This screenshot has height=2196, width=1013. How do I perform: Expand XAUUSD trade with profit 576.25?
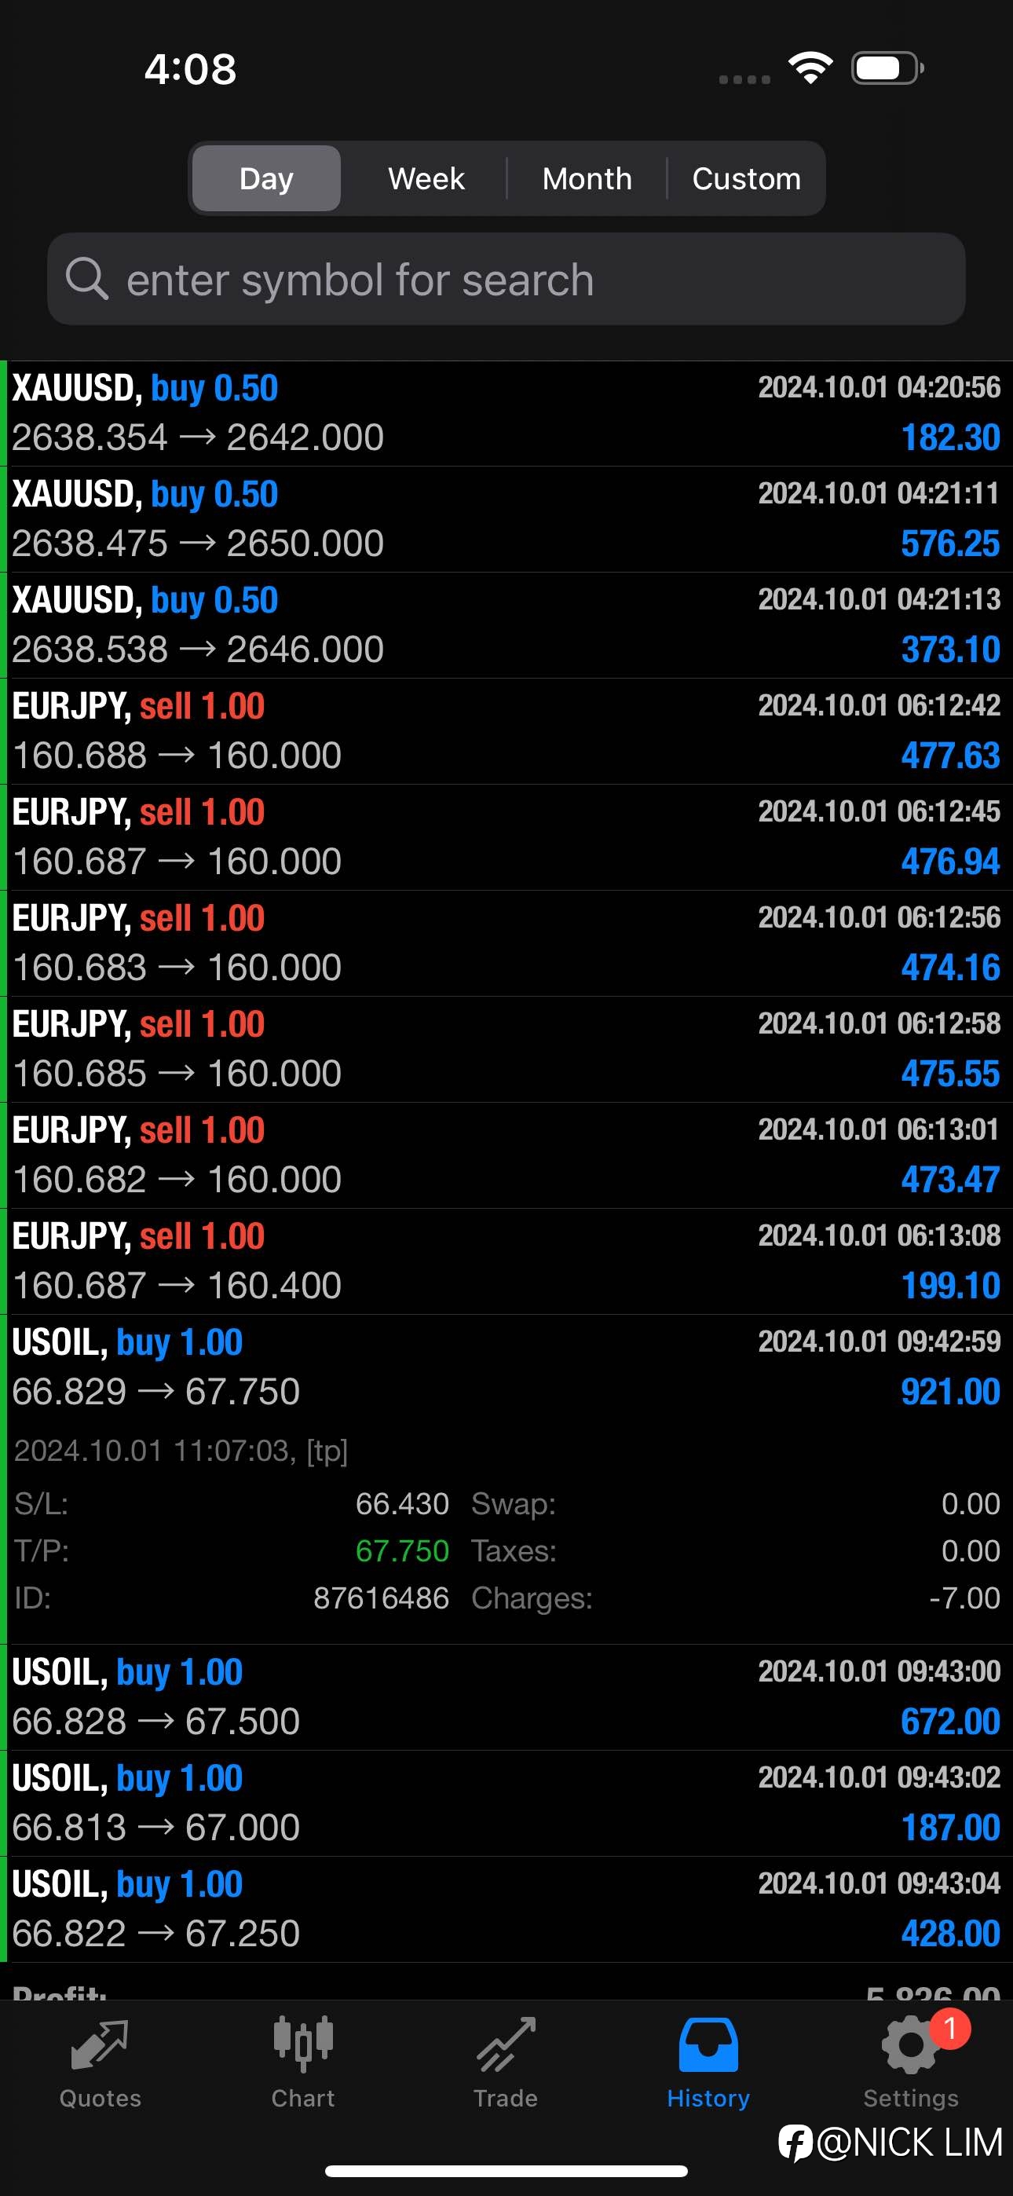click(x=506, y=519)
